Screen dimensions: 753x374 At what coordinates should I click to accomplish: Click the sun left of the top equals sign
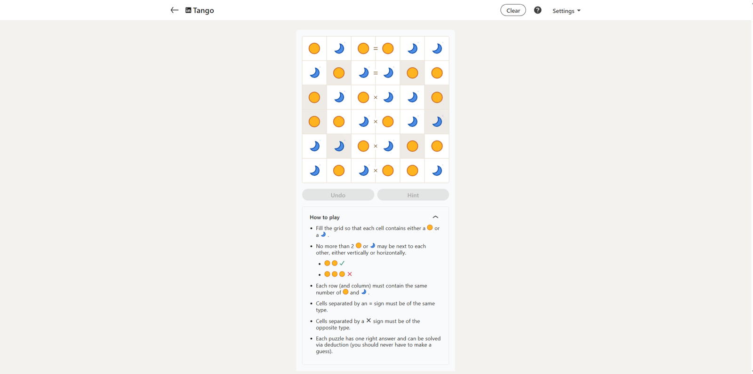point(363,48)
